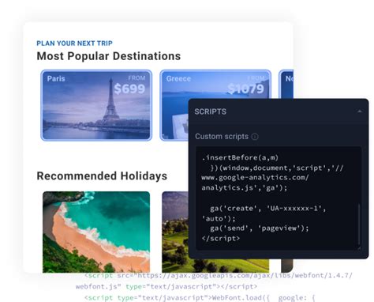Click the SCRIPTS panel title
374x302 pixels.
pyautogui.click(x=210, y=111)
